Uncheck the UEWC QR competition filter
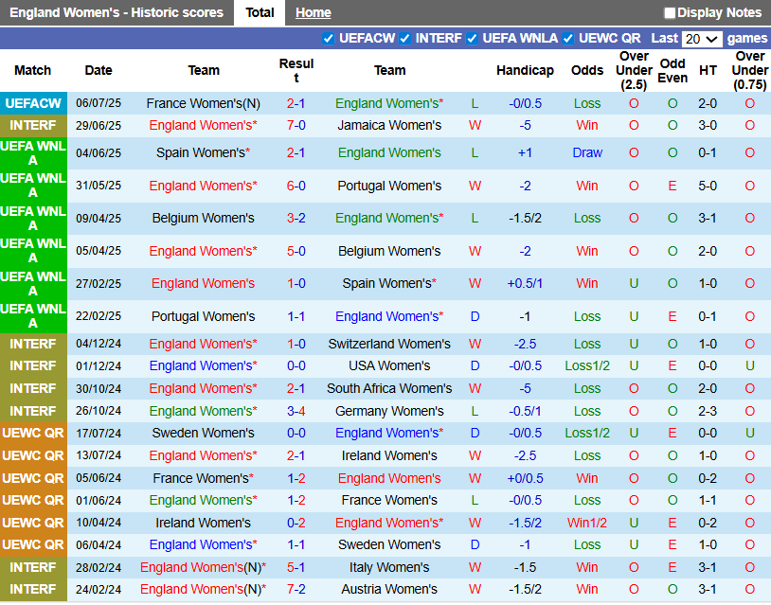This screenshot has height=605, width=771. (568, 38)
